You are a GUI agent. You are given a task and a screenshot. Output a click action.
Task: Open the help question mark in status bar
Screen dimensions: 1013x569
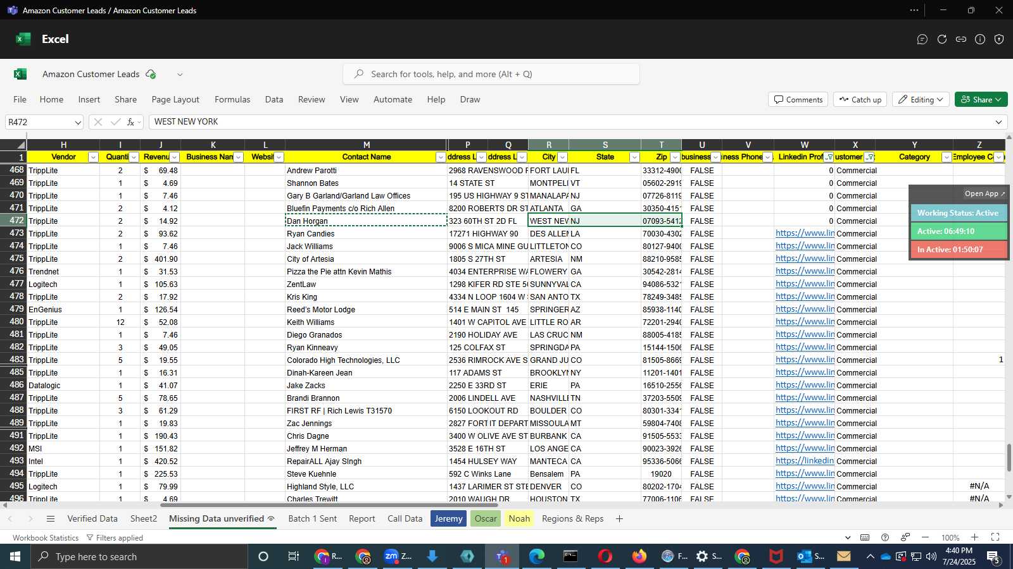point(885,537)
